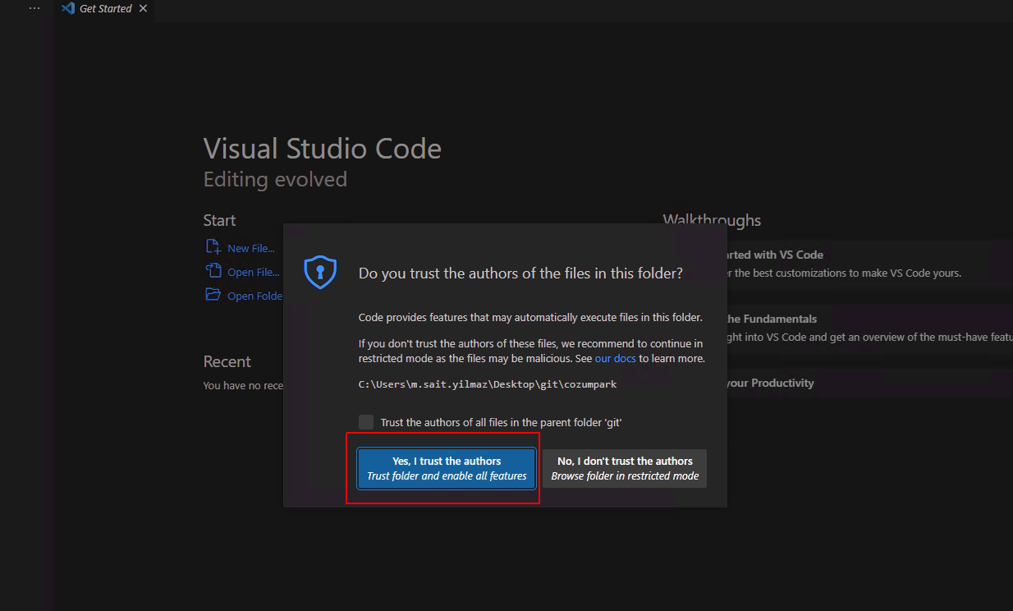Click the 'Start' section heading
This screenshot has height=611, width=1013.
pos(219,220)
